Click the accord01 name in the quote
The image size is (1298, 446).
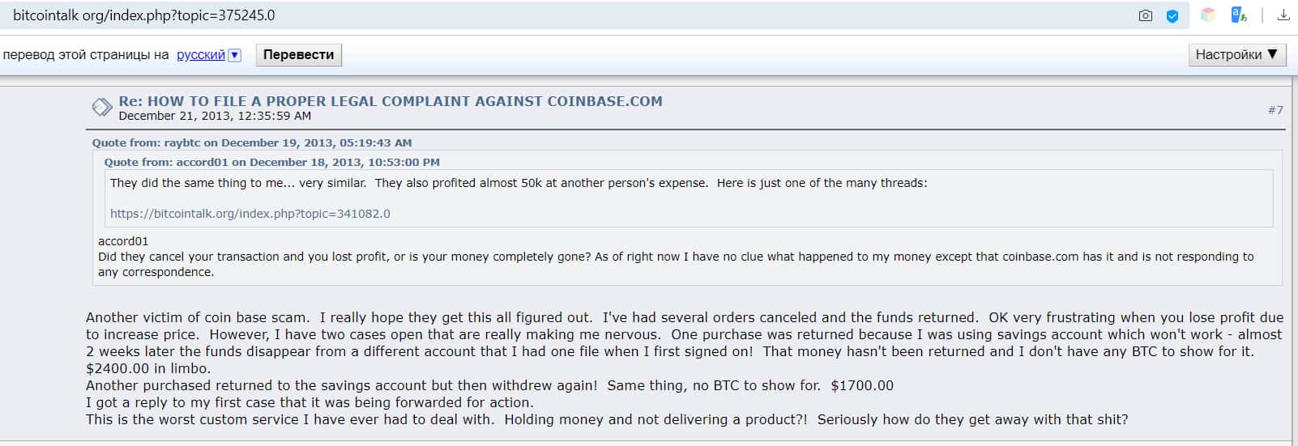[123, 241]
